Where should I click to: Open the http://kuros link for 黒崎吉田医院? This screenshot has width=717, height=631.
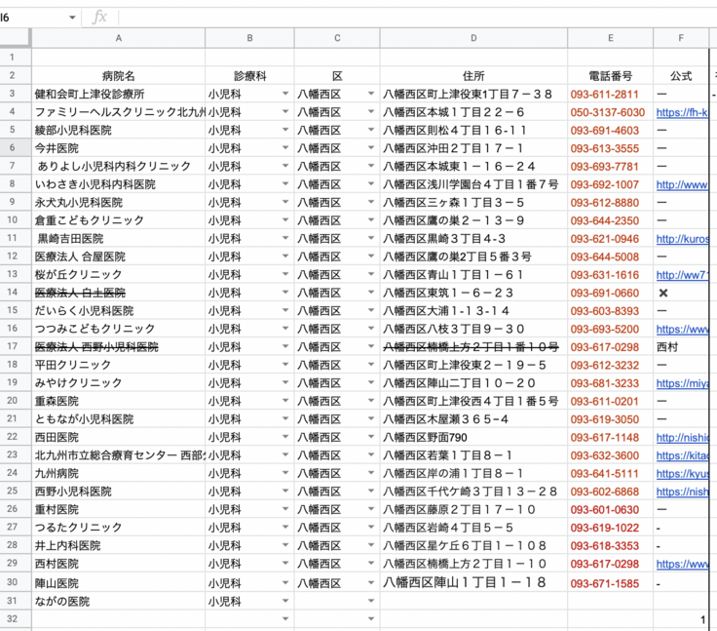point(681,239)
